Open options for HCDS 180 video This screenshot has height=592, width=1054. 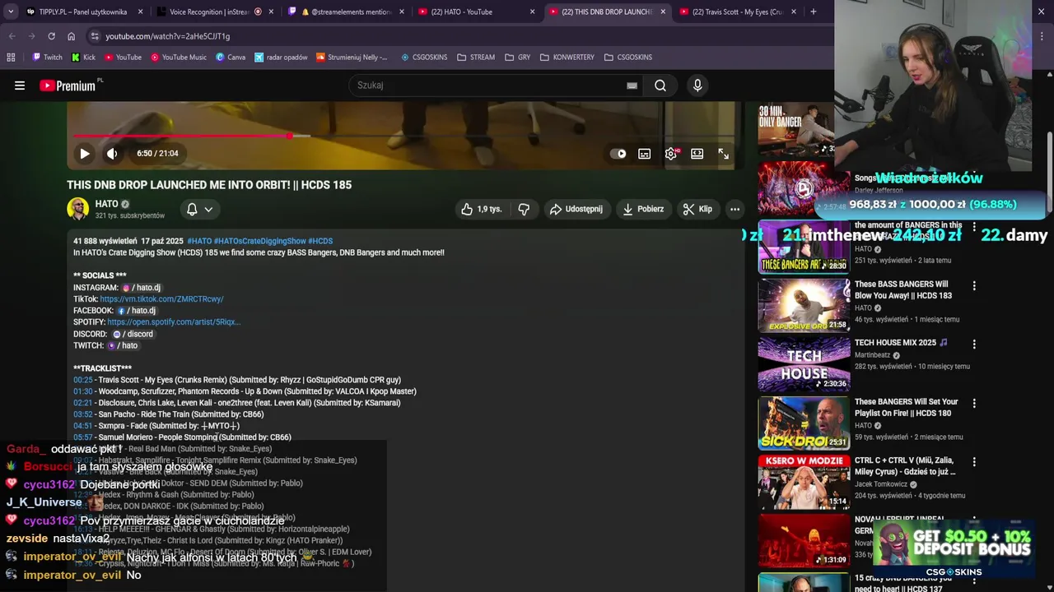click(x=974, y=403)
